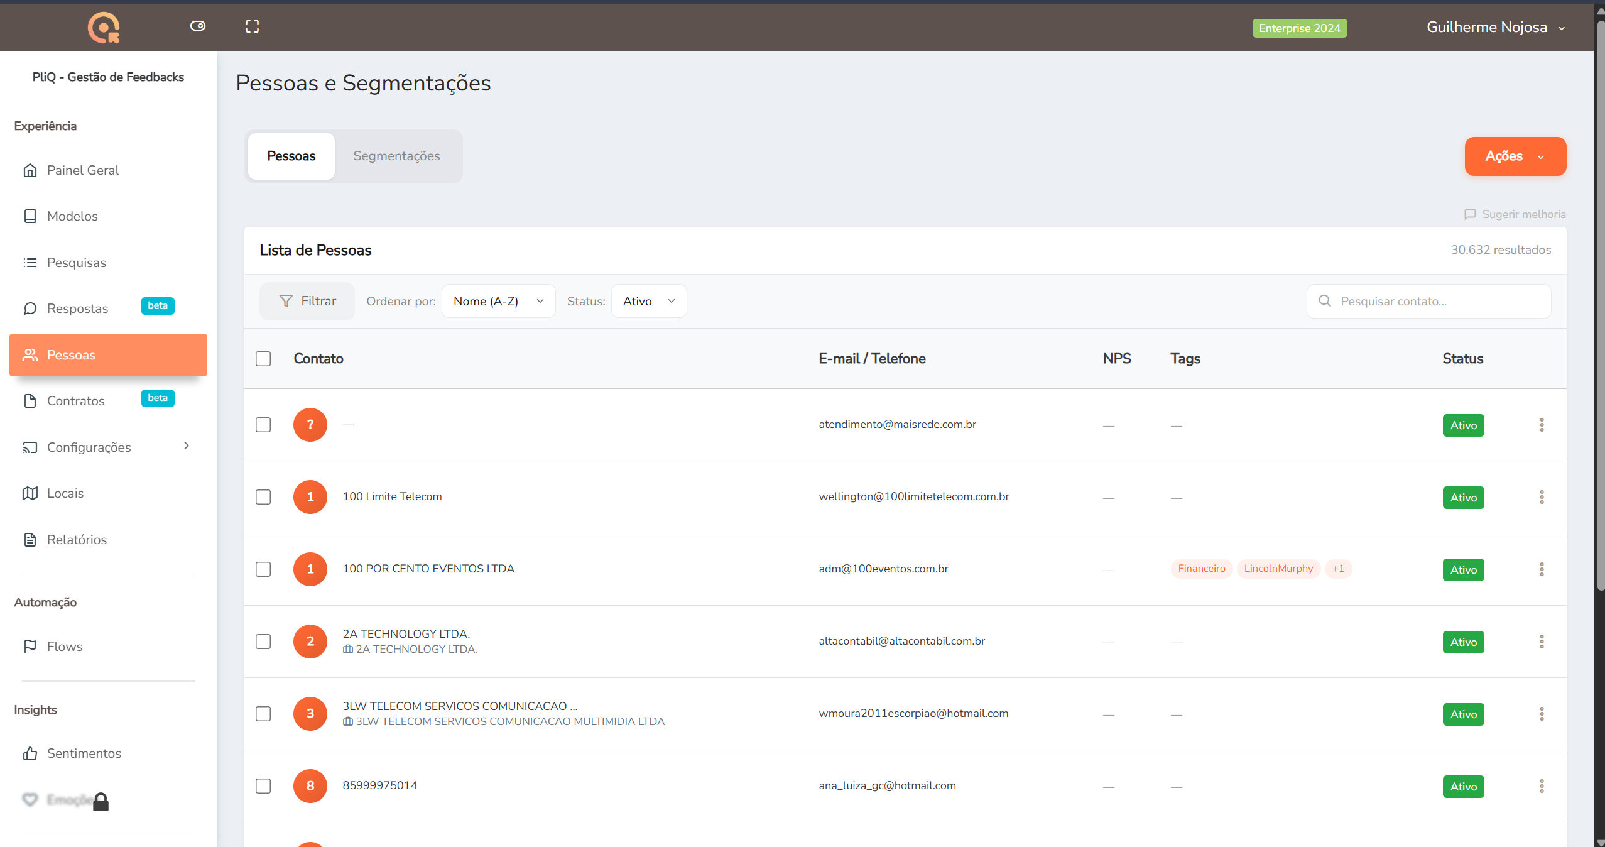Click the locked Emoções padlock icon

point(101,802)
